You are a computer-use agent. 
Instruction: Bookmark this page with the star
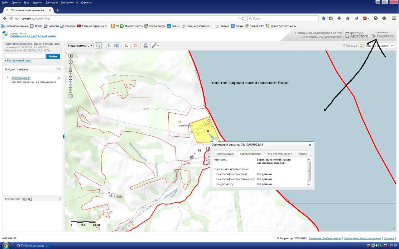coord(324,18)
